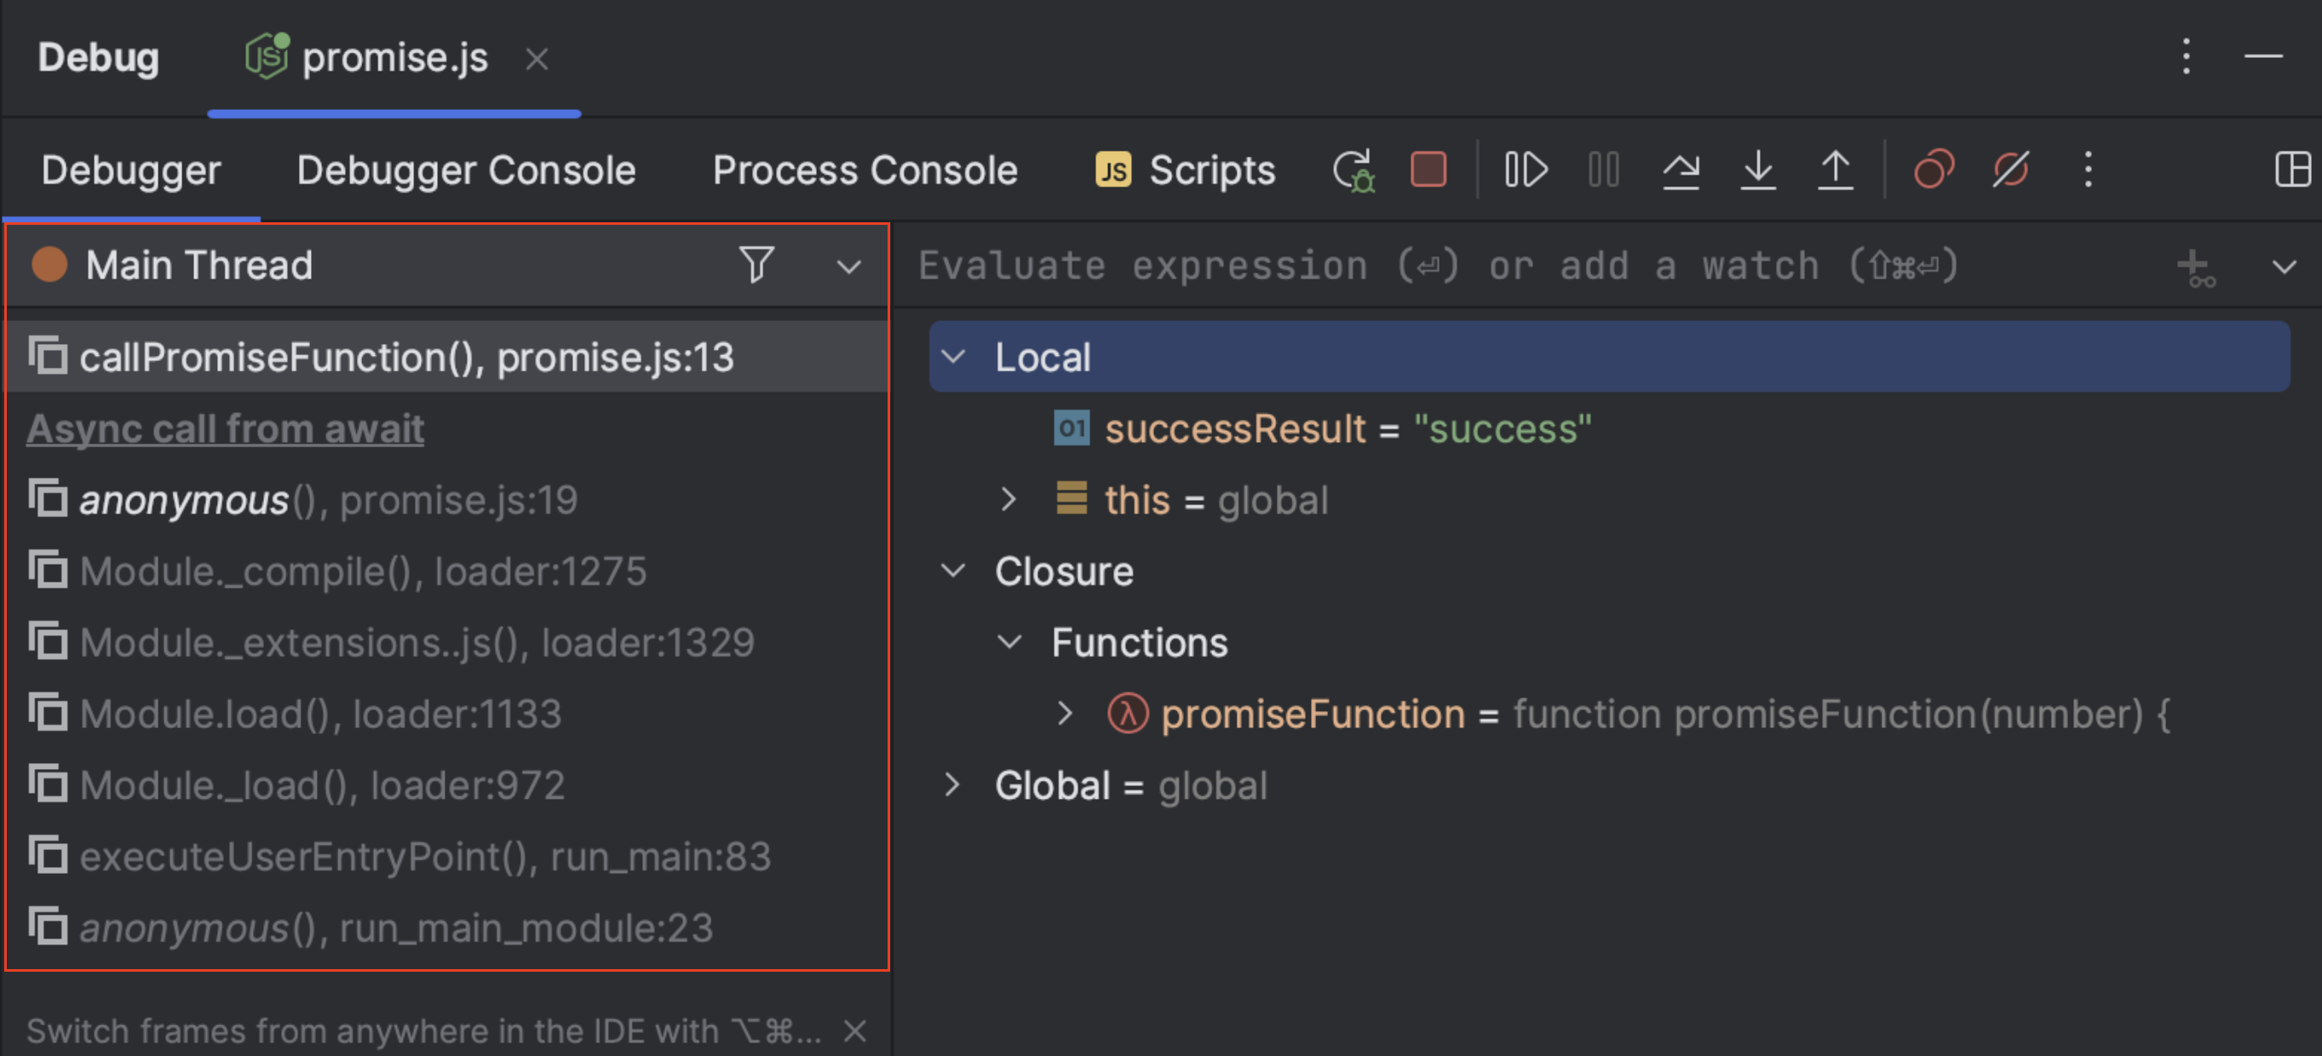Select Module._load(), loader:972 frame

(447, 785)
